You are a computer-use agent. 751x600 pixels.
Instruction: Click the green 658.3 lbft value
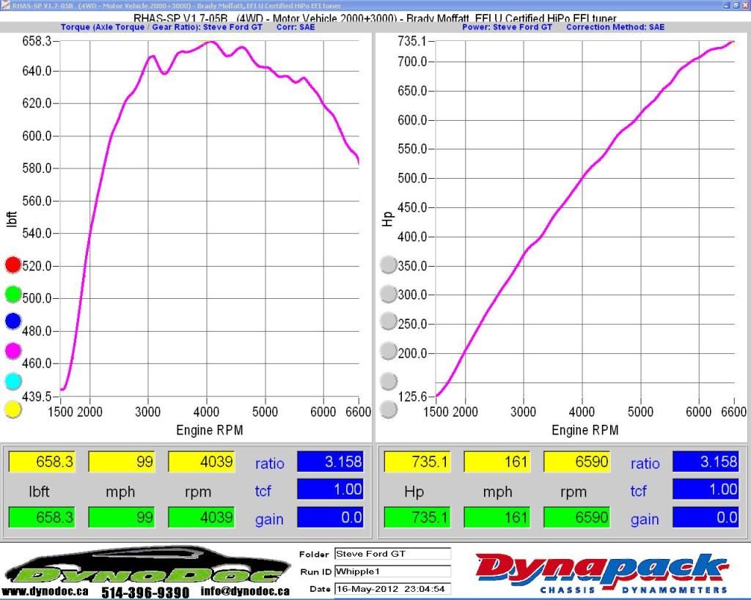42,517
